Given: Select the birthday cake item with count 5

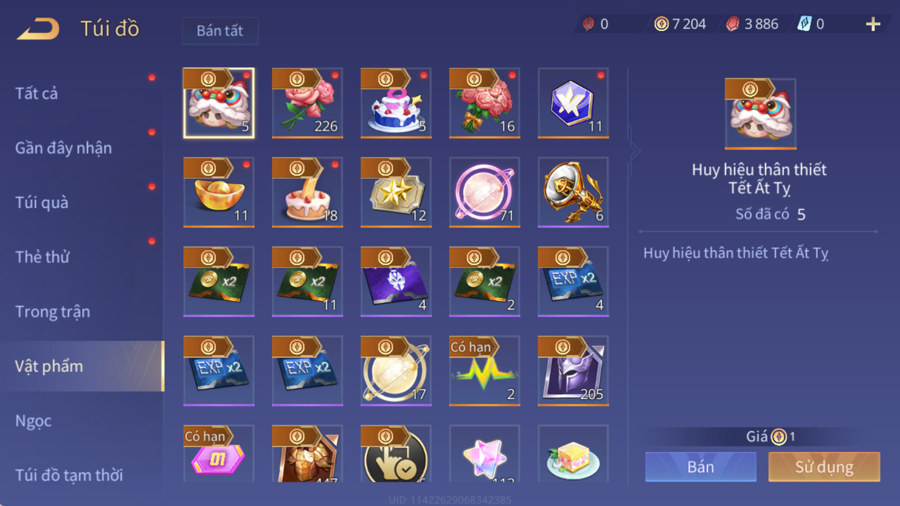Looking at the screenshot, I should (x=396, y=103).
